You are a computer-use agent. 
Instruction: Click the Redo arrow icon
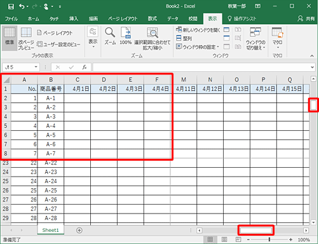click(x=35, y=6)
